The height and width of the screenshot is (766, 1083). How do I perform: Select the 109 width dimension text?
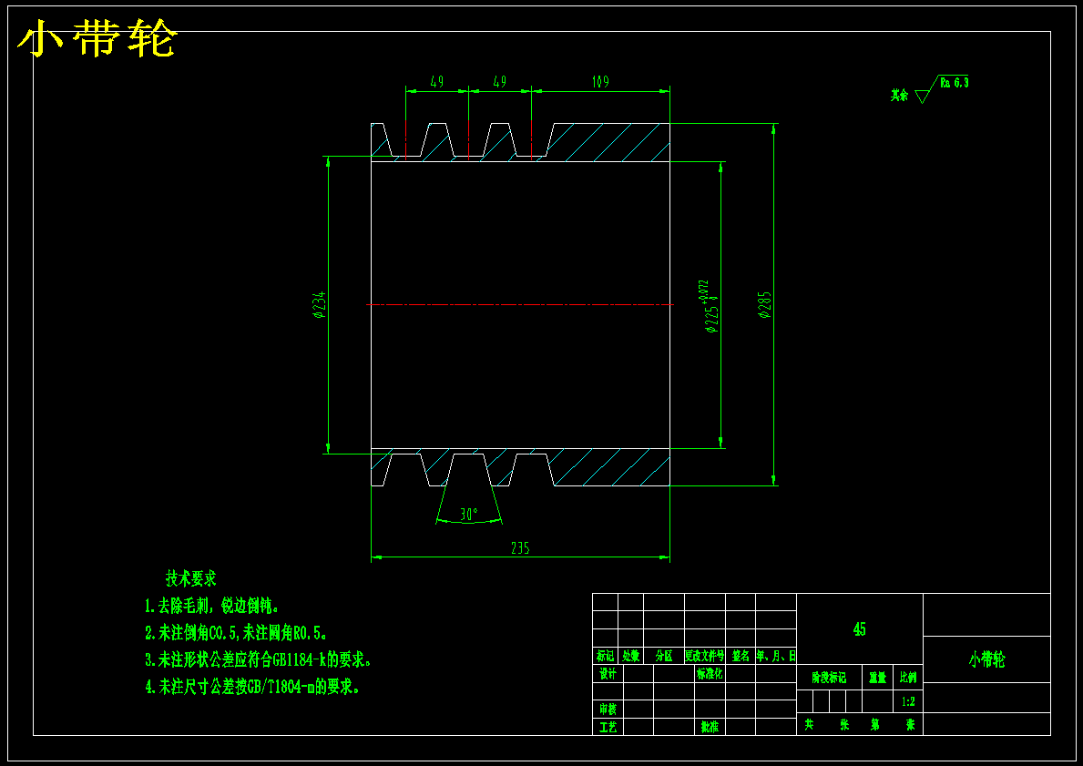click(x=600, y=82)
